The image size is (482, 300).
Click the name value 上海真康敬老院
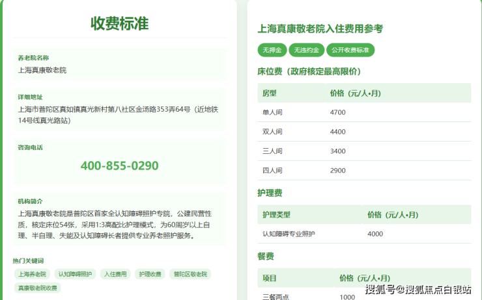(42, 70)
